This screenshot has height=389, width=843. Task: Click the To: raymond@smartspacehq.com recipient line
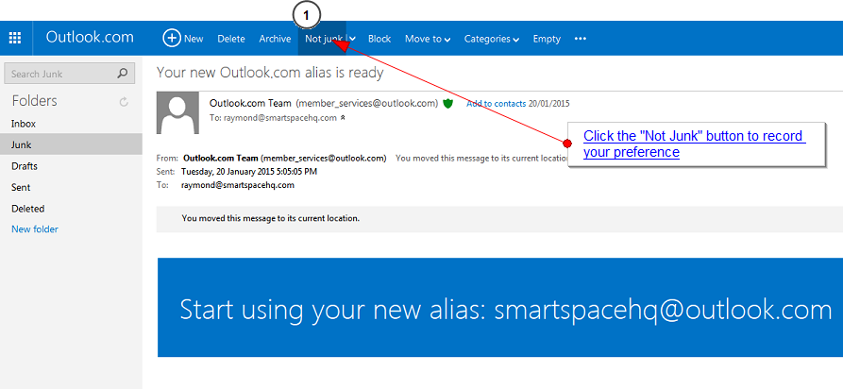[x=273, y=117]
